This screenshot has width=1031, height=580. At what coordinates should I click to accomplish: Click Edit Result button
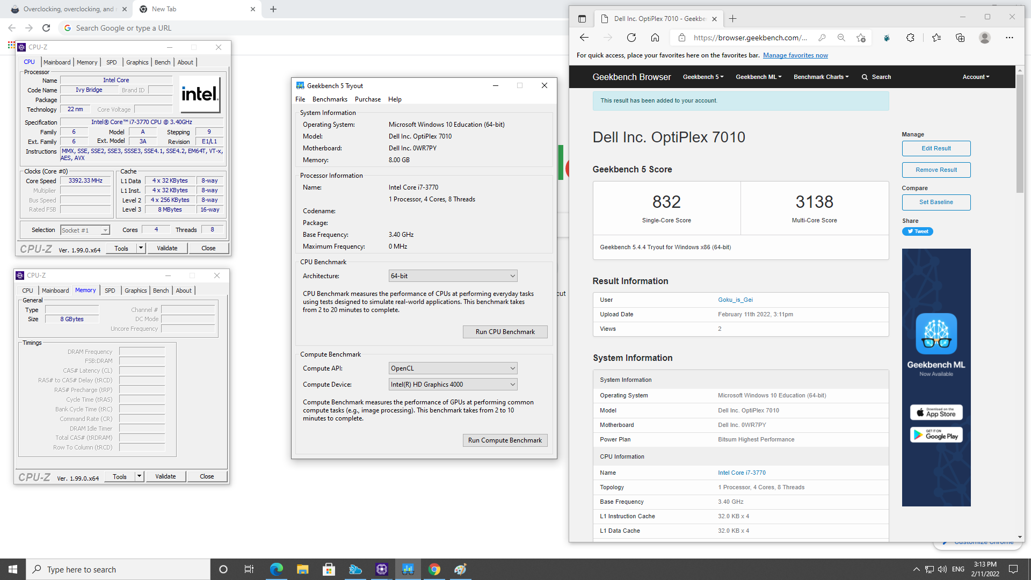[x=936, y=149]
